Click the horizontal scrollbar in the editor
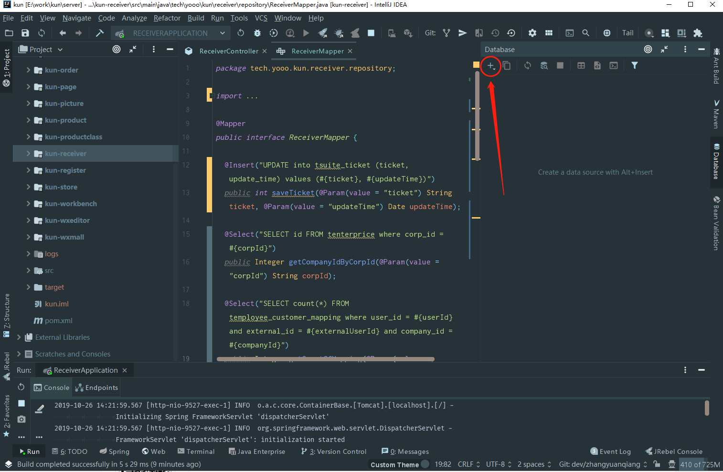This screenshot has height=472, width=723. (x=326, y=359)
